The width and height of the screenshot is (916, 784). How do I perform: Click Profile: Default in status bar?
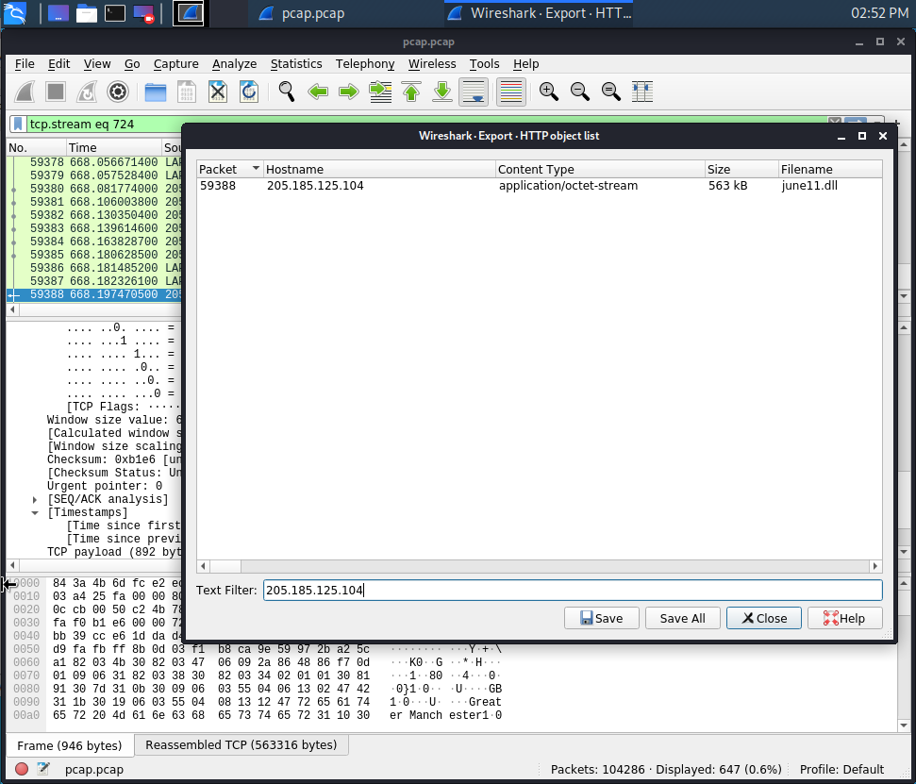[841, 769]
